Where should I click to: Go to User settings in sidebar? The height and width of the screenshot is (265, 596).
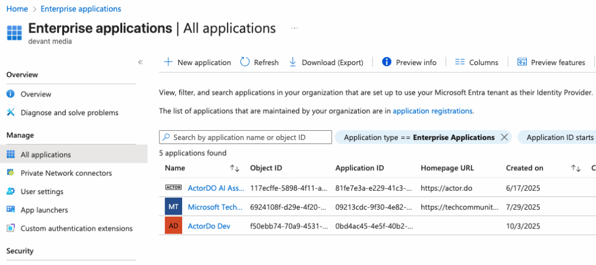coord(42,191)
